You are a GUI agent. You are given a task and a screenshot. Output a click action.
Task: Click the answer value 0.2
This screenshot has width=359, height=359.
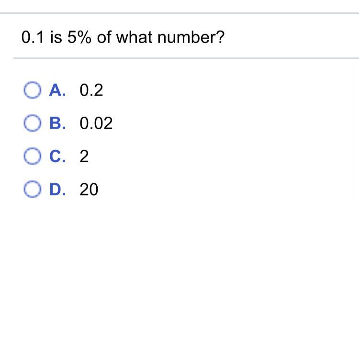[x=91, y=90]
